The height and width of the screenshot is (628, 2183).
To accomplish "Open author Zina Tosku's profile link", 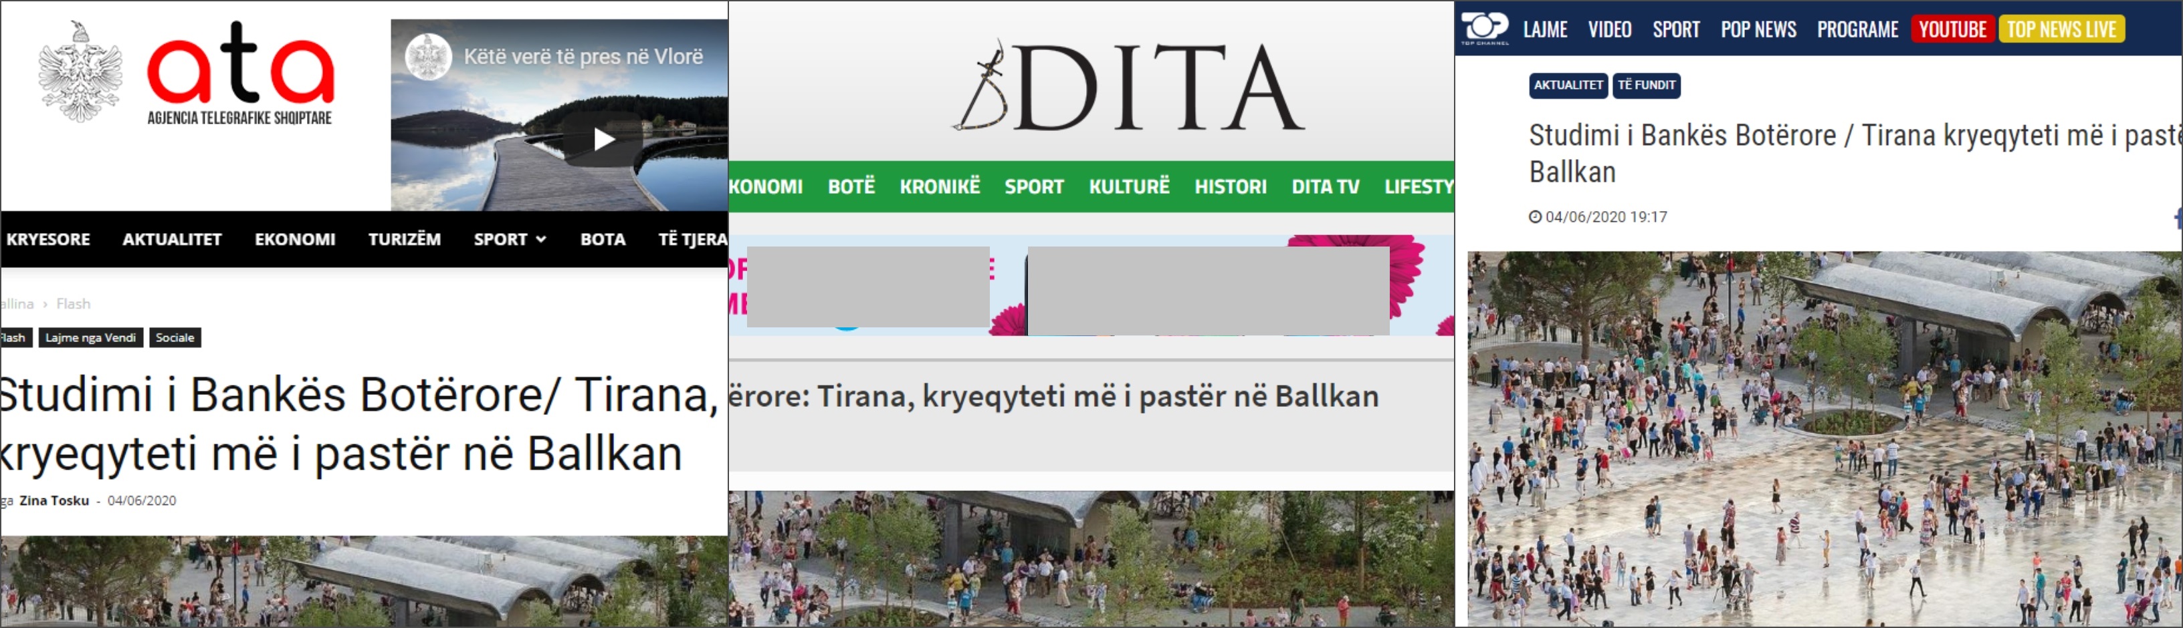I will click(x=54, y=500).
